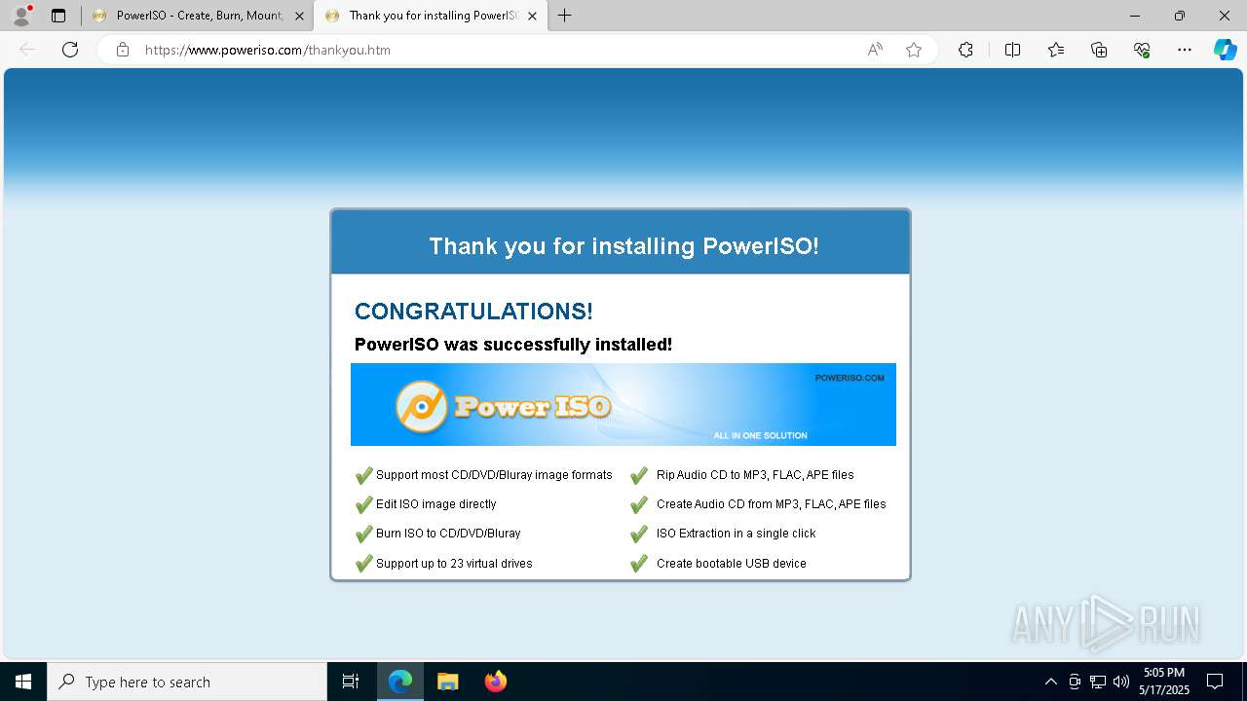Open Microsoft Edge from the taskbar
The image size is (1247, 701).
tap(400, 682)
